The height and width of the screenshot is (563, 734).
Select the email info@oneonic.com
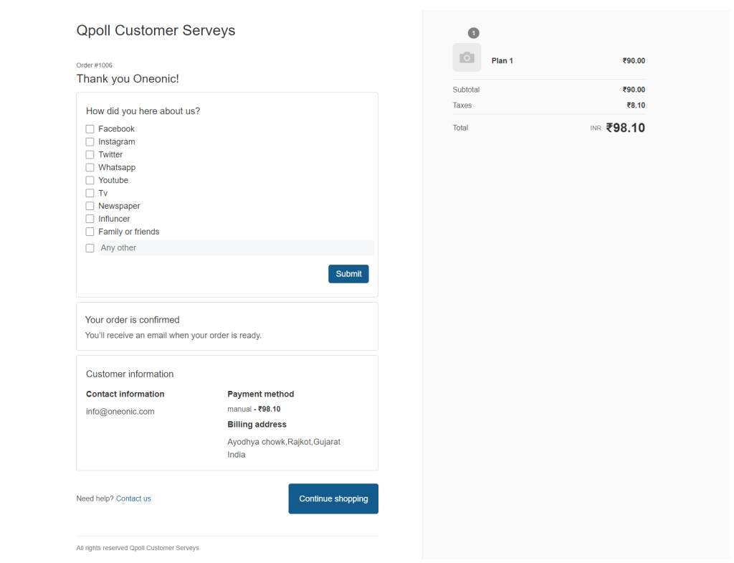[x=120, y=412]
